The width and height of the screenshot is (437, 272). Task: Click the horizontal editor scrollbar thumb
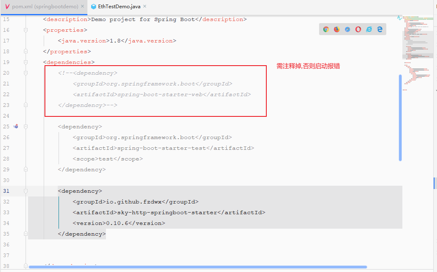click(x=197, y=267)
